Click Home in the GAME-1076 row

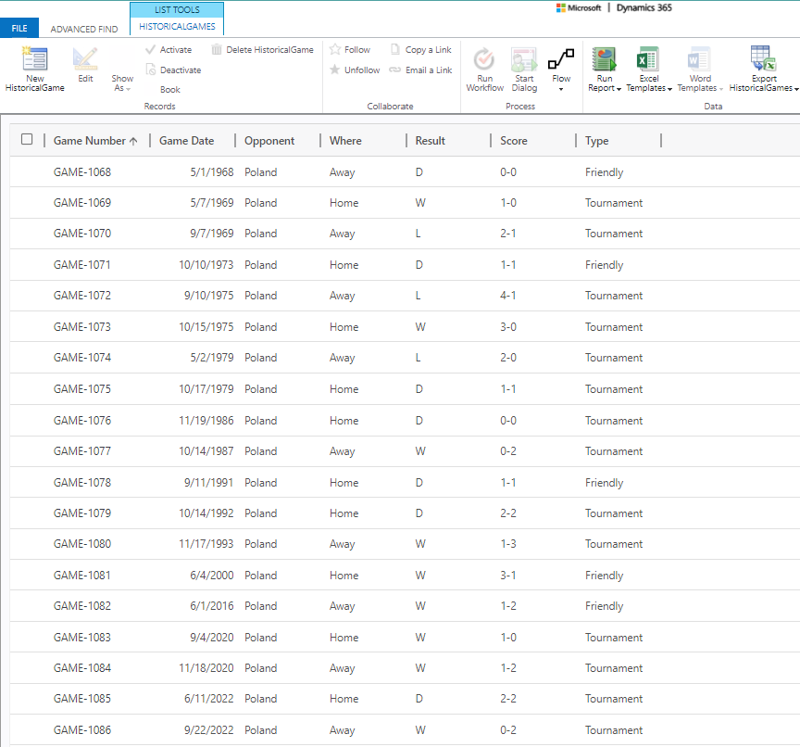pos(344,420)
